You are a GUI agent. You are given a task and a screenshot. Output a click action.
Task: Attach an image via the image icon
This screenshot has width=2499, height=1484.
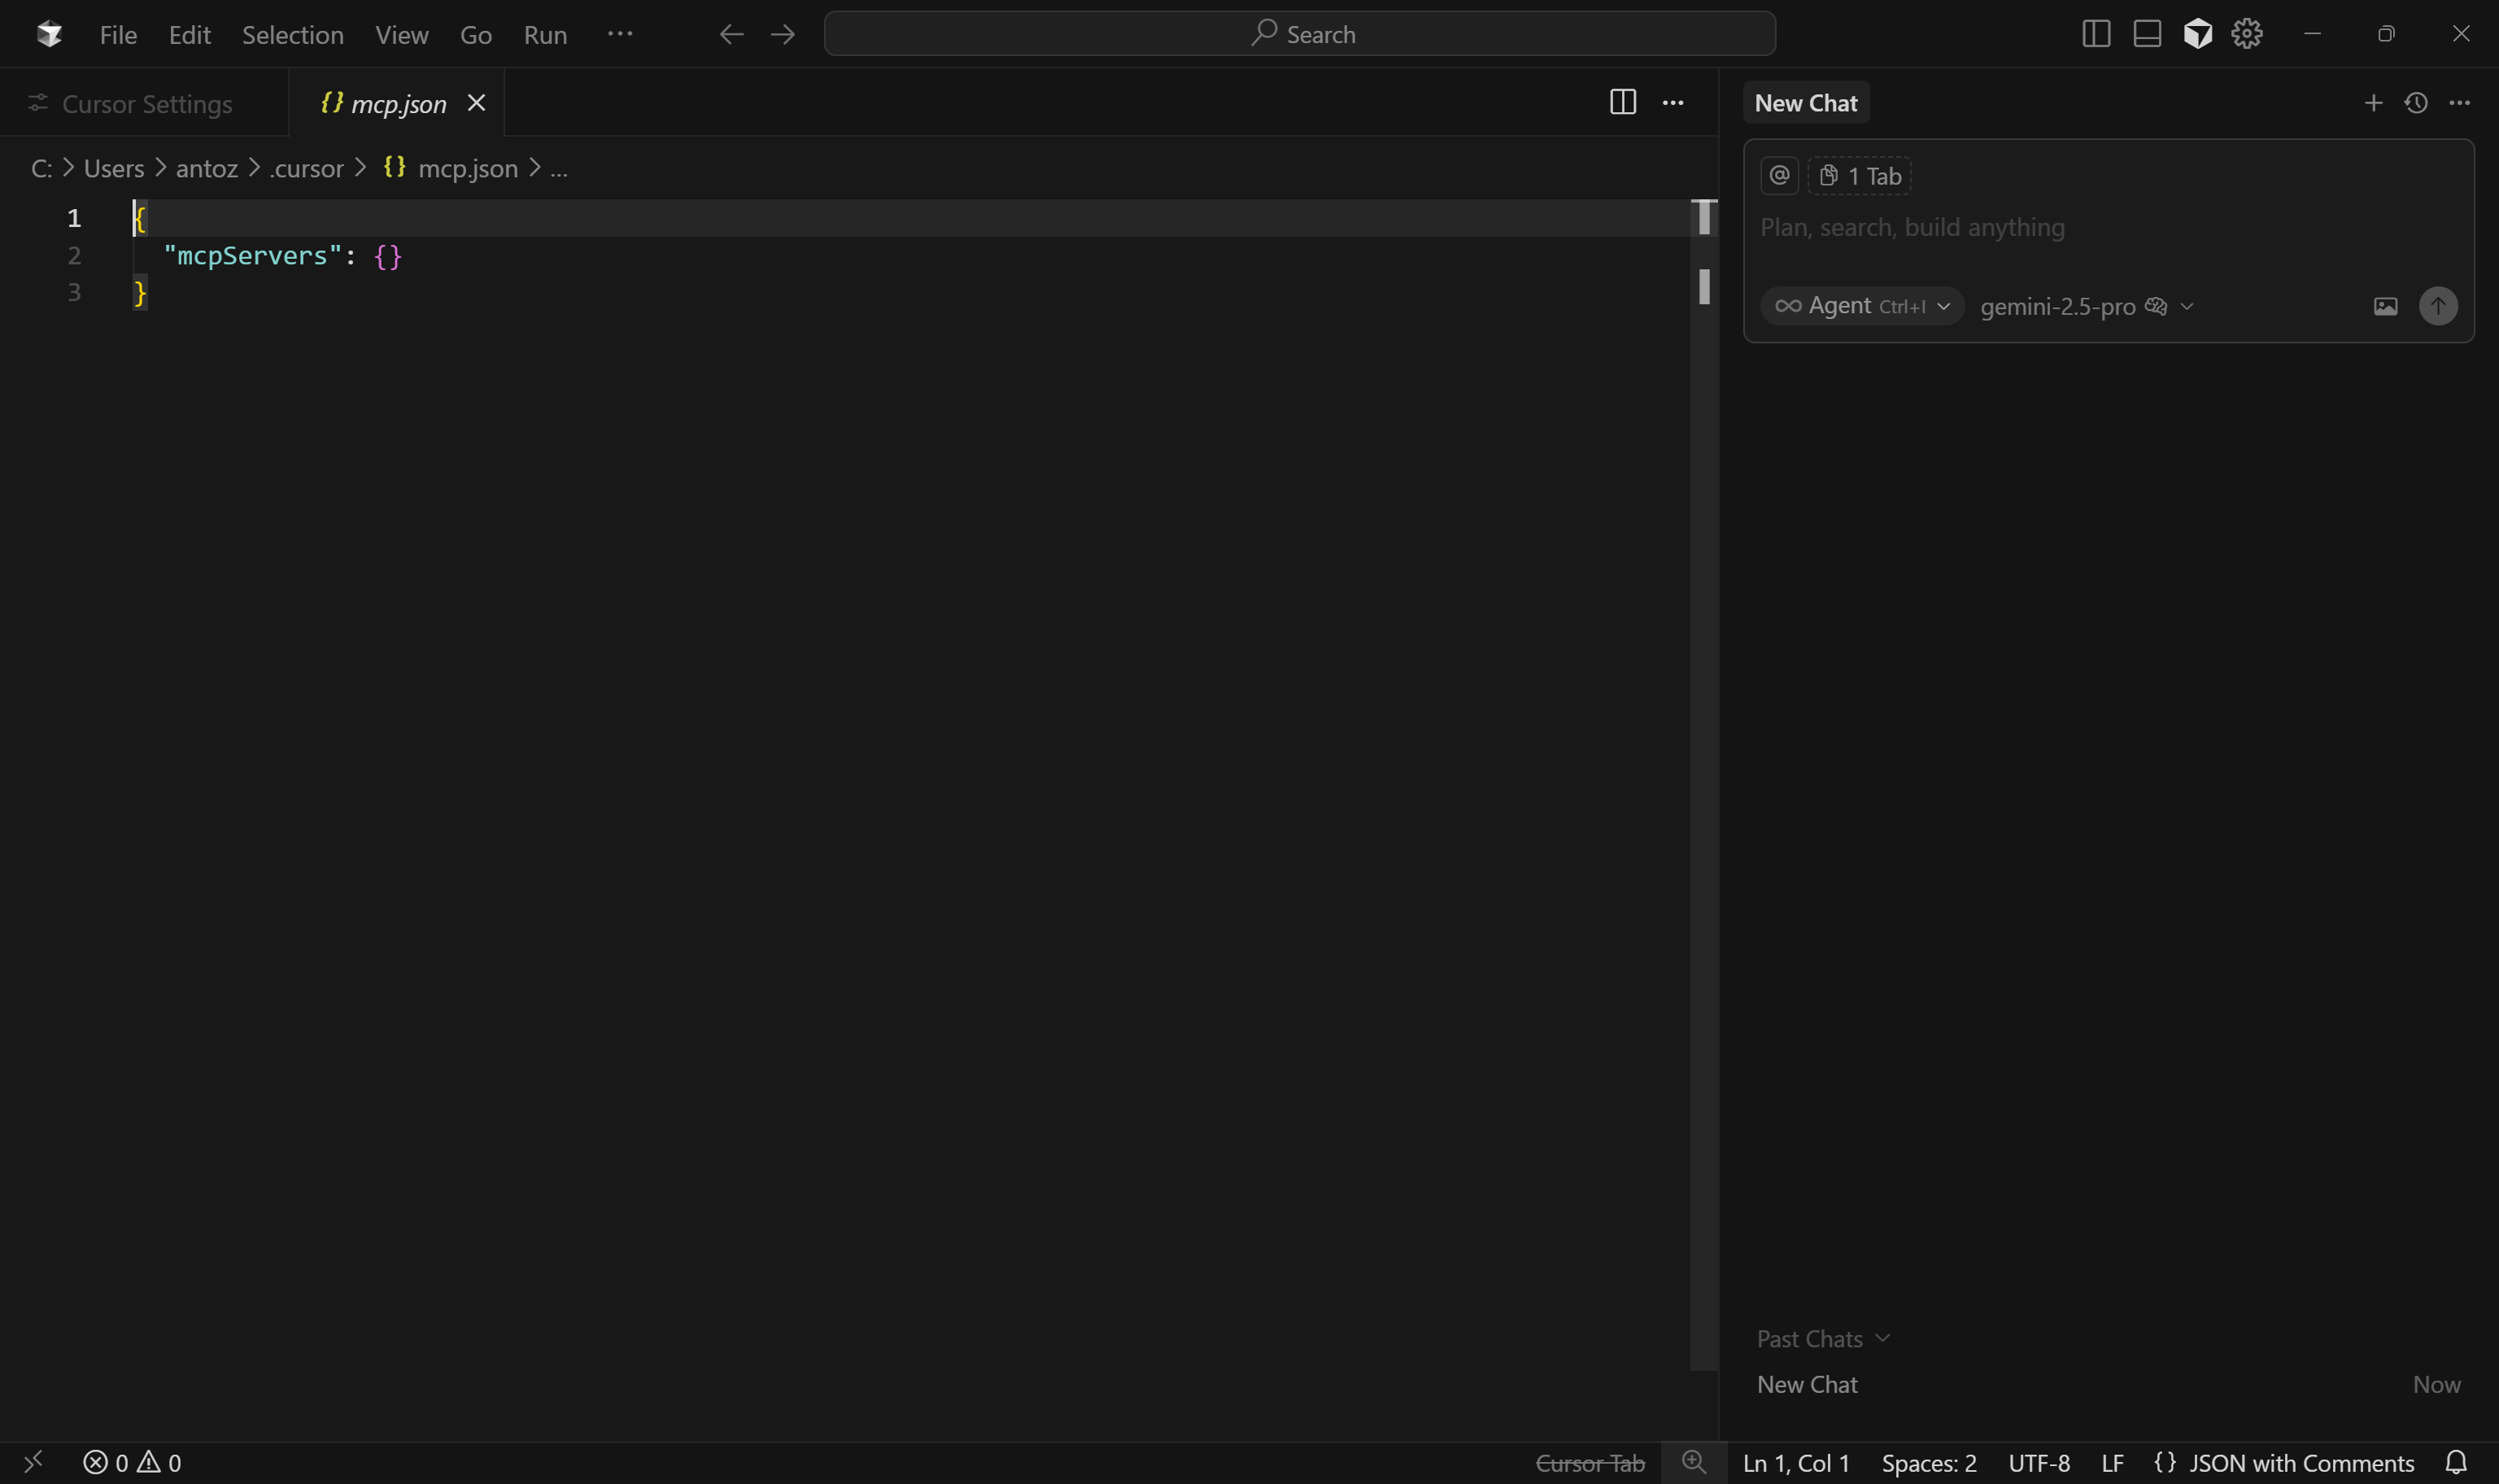2384,306
